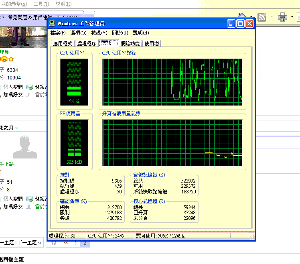
Task: Open the browser 說明(H) menu
Action: [x=63, y=4]
